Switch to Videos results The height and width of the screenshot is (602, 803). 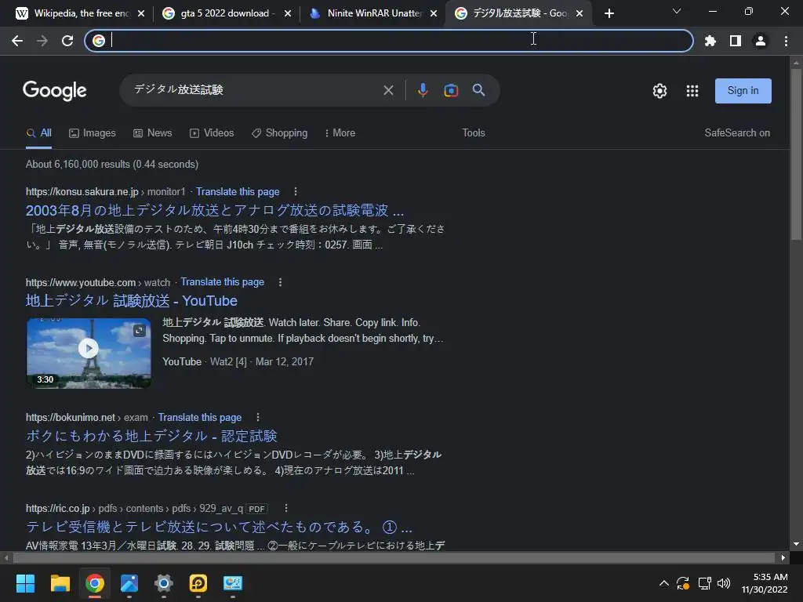pyautogui.click(x=212, y=133)
